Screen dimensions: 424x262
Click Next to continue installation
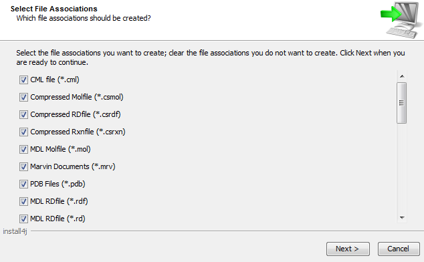tap(348, 249)
